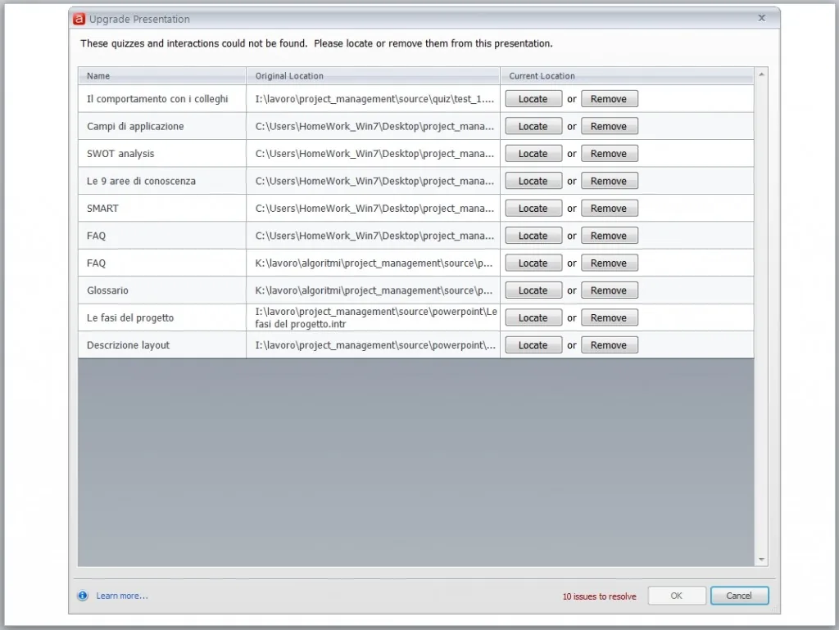The width and height of the screenshot is (839, 630).
Task: Remove the FAQ with C:\Users path
Action: tap(609, 236)
